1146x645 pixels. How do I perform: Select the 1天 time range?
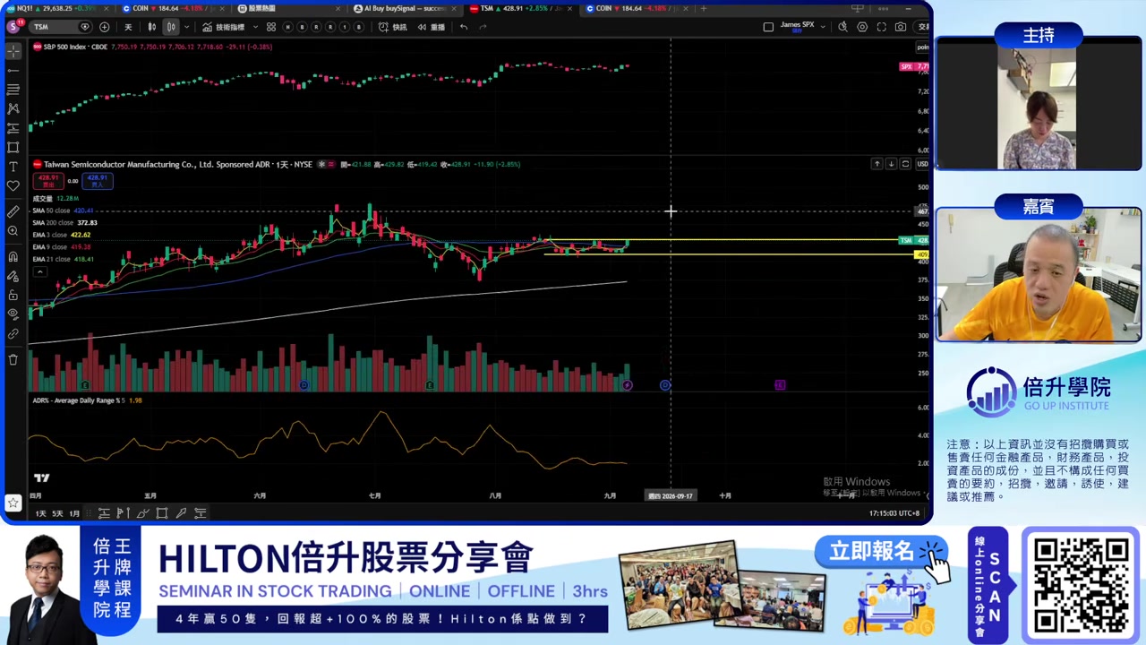point(41,513)
